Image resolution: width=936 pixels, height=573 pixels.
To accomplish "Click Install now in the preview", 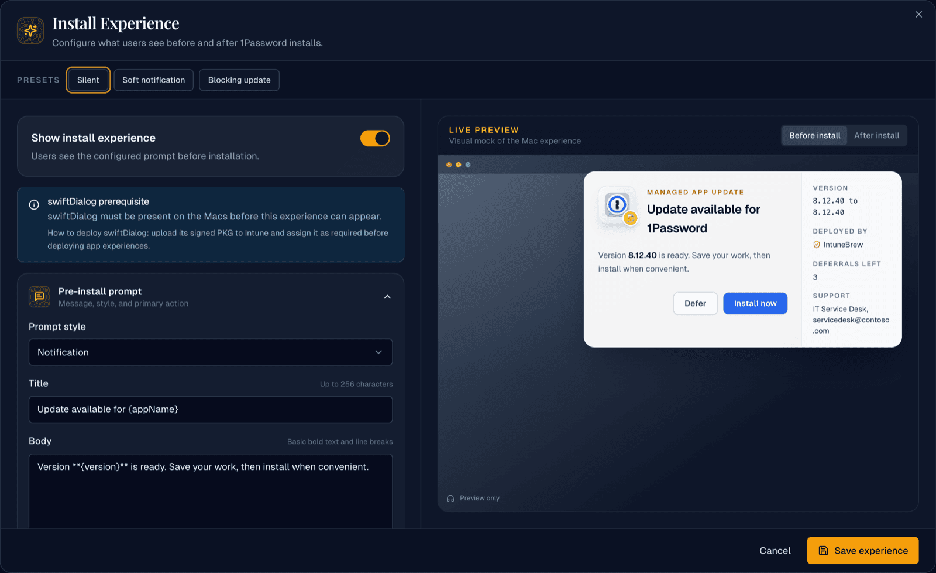I will pyautogui.click(x=755, y=303).
